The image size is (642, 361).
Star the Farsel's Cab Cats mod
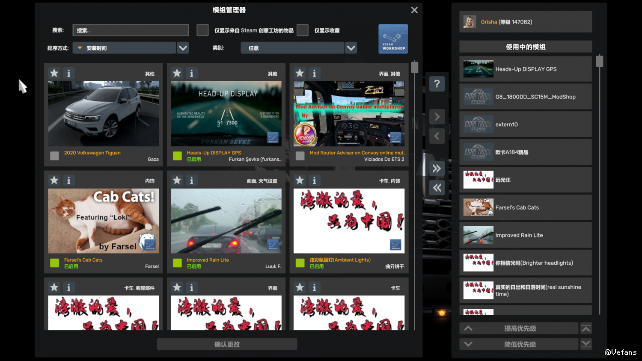pyautogui.click(x=54, y=180)
